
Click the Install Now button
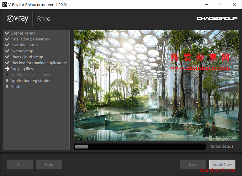pos(222,164)
